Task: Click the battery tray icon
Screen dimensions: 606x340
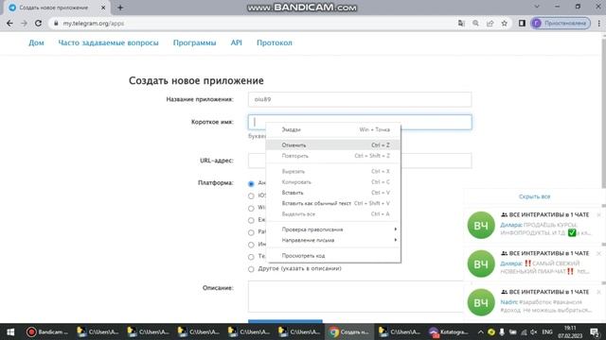Action: pos(513,331)
